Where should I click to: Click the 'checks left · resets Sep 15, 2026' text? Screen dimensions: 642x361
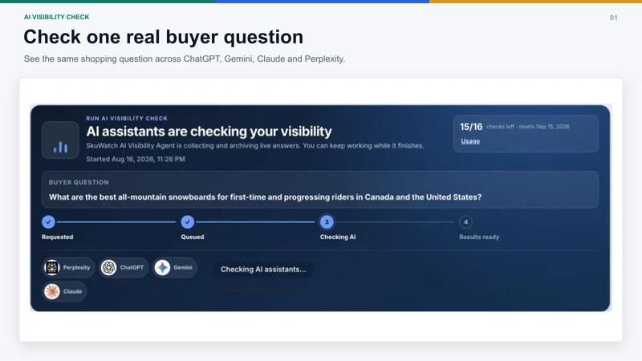528,127
